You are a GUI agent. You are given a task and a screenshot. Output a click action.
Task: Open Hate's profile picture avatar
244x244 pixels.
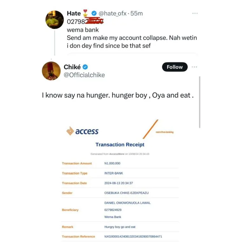coord(55,20)
